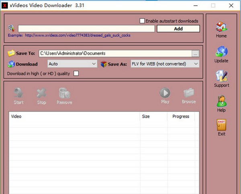The width and height of the screenshot is (241, 194).
Task: Click the Remove trash icon
Action: 64,93
